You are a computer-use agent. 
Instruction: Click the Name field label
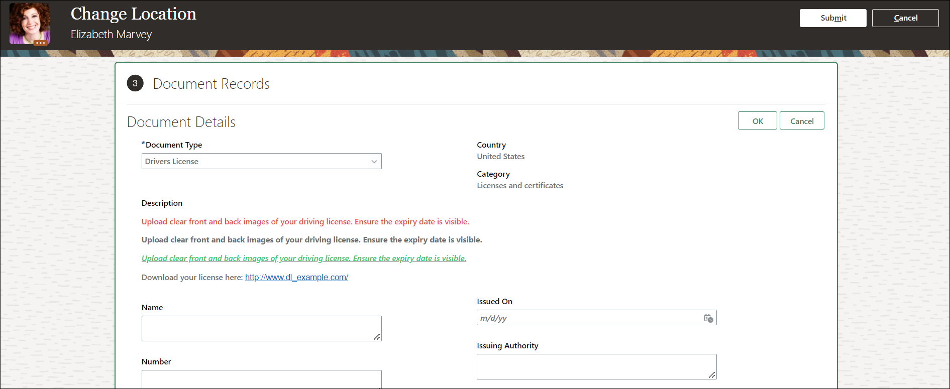[x=152, y=308]
